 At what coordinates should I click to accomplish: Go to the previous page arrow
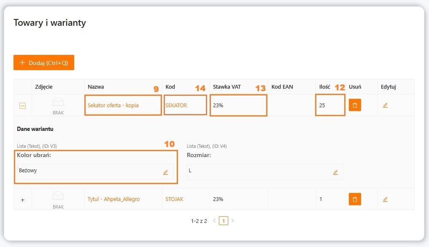214,220
